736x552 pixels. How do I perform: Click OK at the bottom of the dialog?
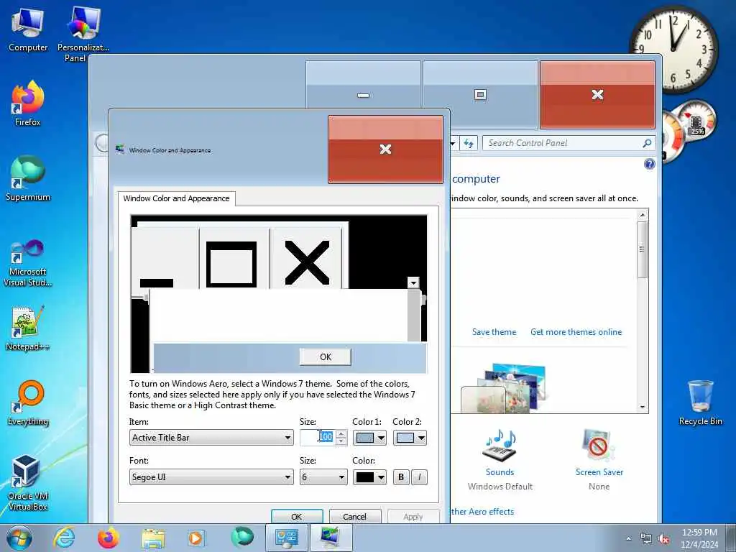pos(297,516)
